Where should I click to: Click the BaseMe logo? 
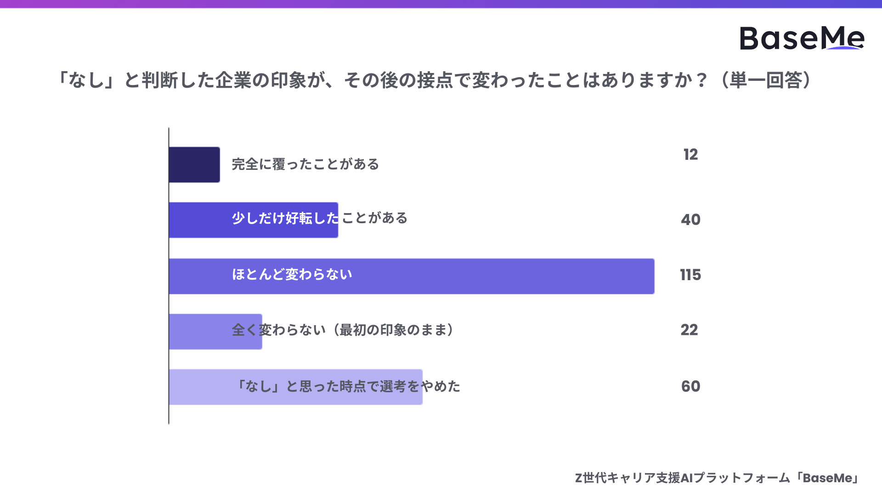tap(802, 38)
